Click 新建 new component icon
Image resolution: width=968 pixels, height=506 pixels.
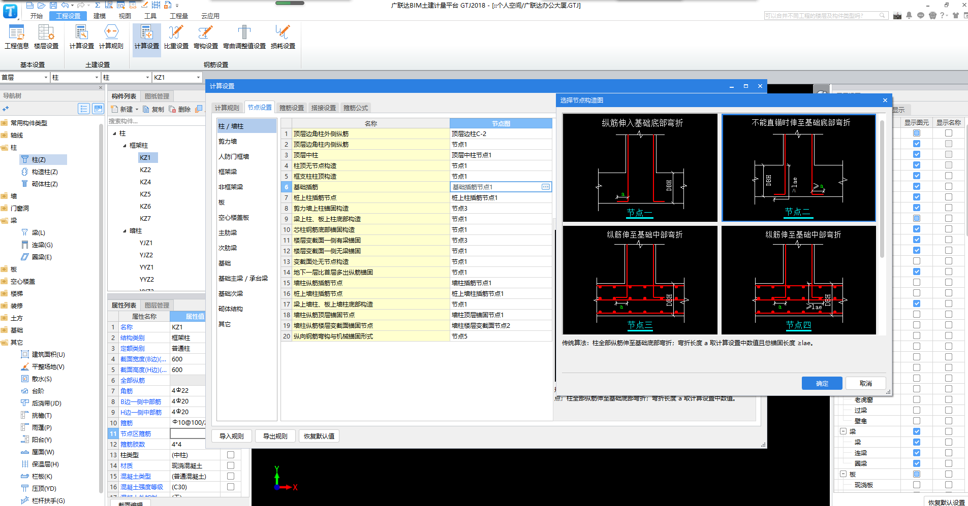click(114, 109)
